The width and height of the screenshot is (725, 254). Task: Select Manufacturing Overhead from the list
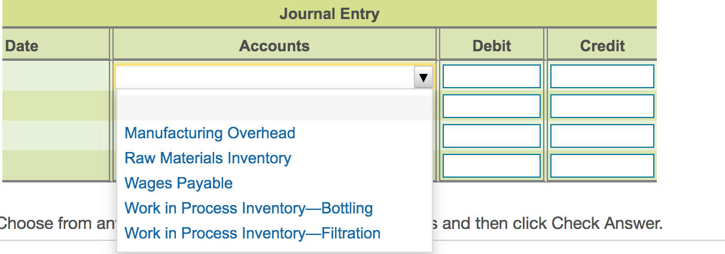tap(210, 133)
